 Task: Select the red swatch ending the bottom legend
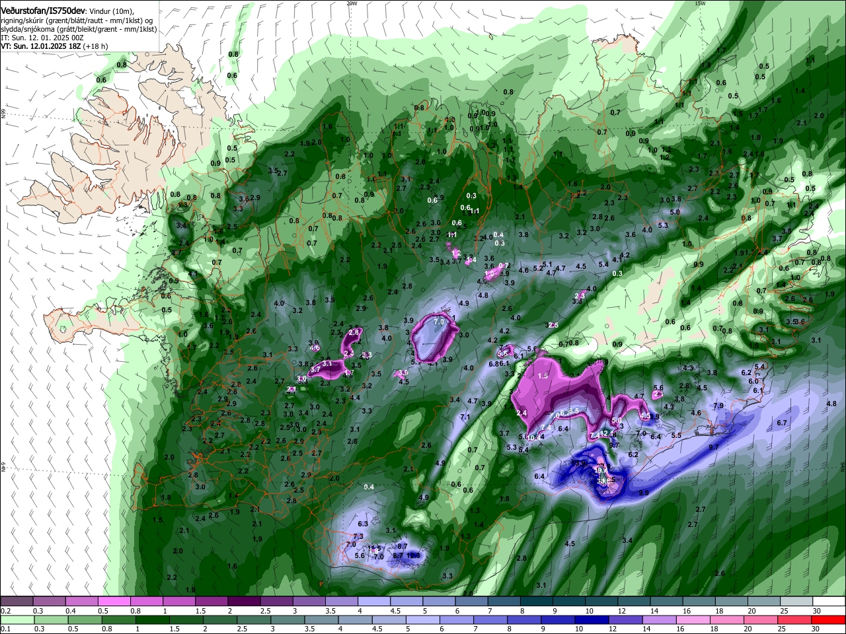(829, 619)
